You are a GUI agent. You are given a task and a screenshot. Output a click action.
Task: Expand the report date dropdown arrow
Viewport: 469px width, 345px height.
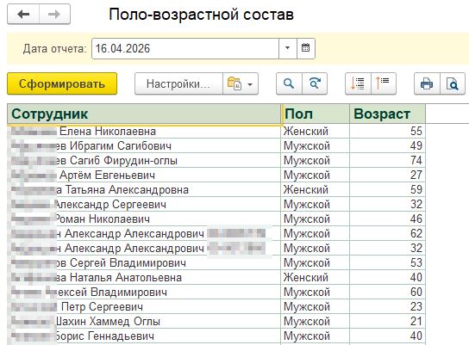287,48
